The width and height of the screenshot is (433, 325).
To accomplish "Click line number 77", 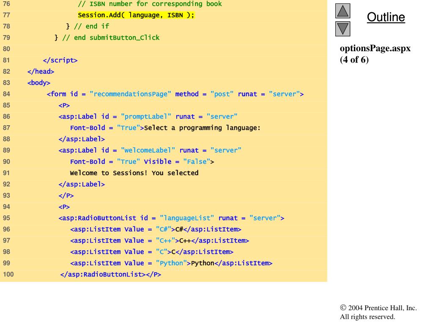I will 6,15.
